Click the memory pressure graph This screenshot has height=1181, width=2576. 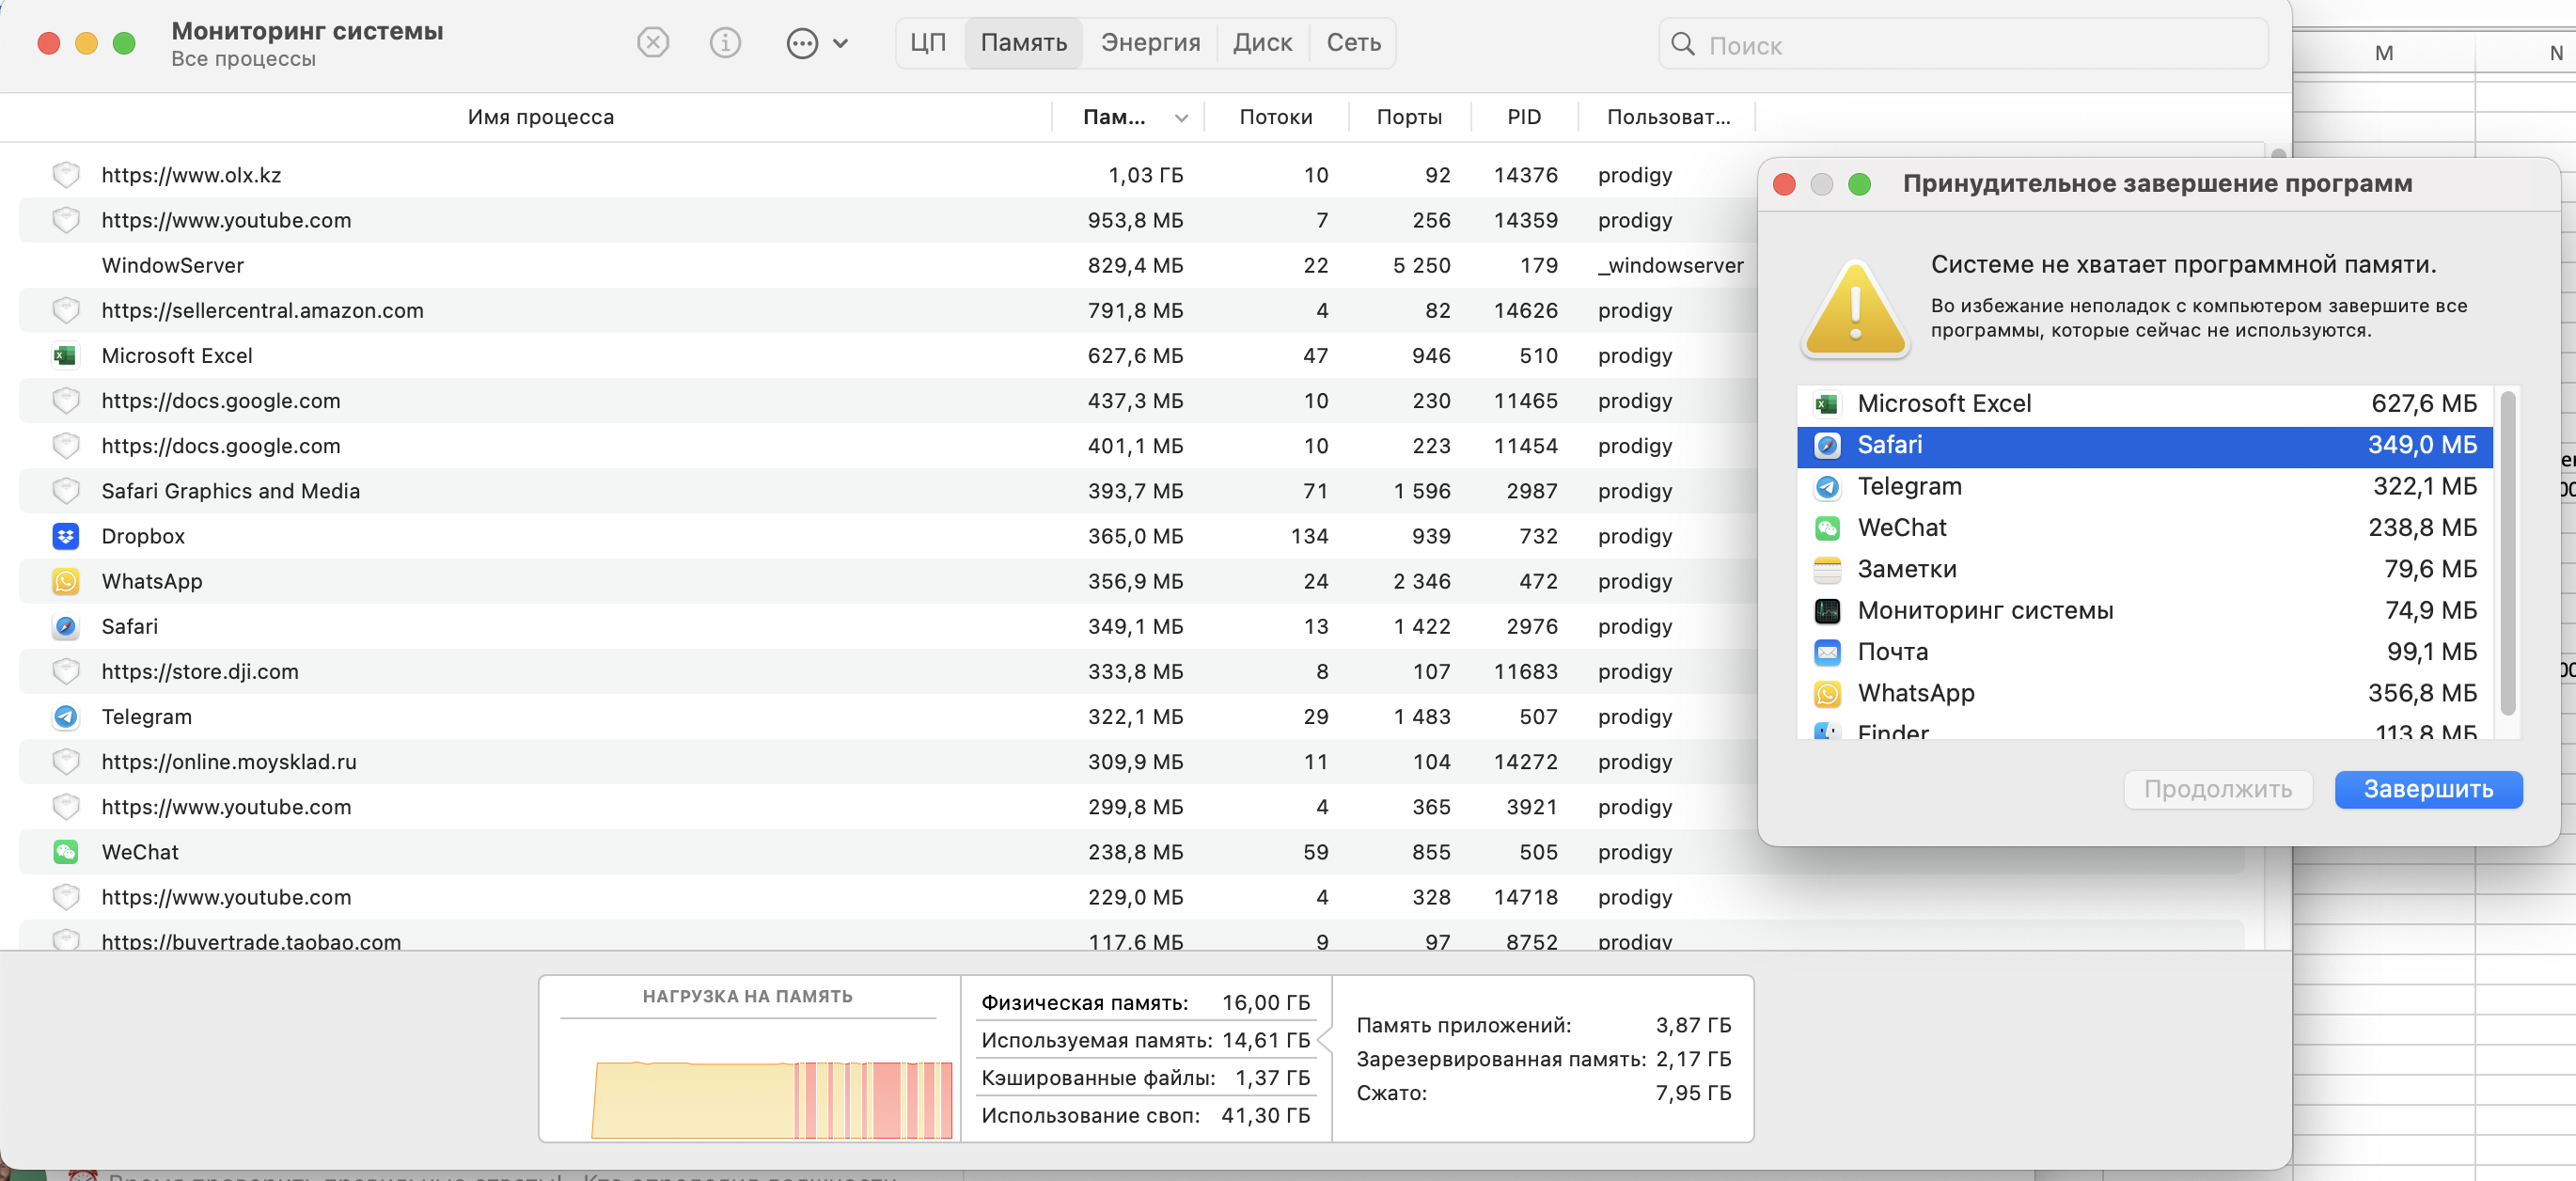tap(770, 1098)
